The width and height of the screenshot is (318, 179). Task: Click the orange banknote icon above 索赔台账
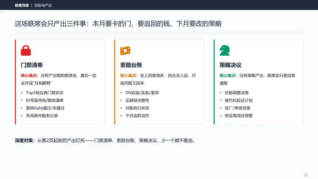click(x=125, y=51)
